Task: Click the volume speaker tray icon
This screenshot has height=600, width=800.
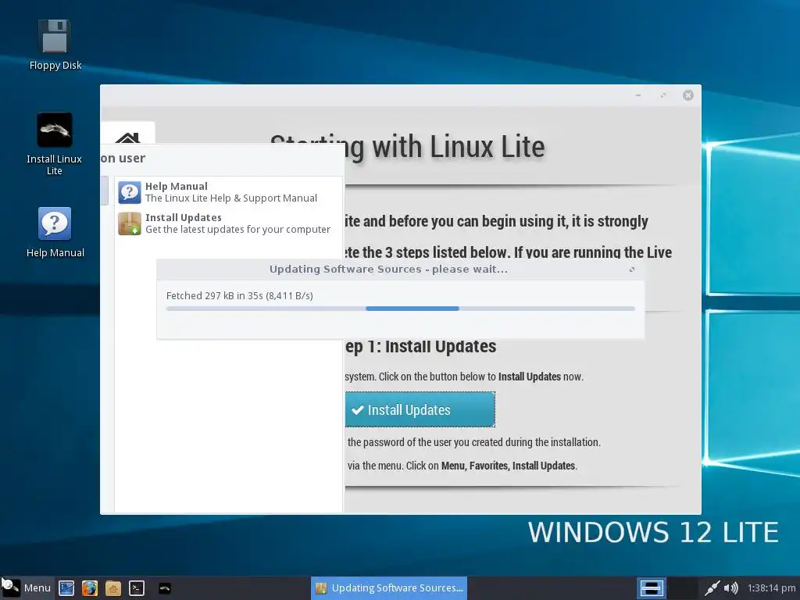Action: tap(730, 588)
